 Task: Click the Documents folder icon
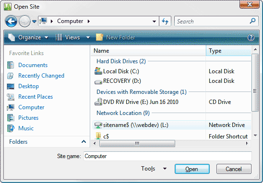pyautogui.click(x=11, y=65)
